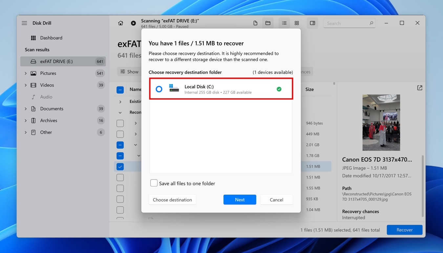This screenshot has height=253, width=443.
Task: Click the blue Recover button
Action: click(x=404, y=230)
